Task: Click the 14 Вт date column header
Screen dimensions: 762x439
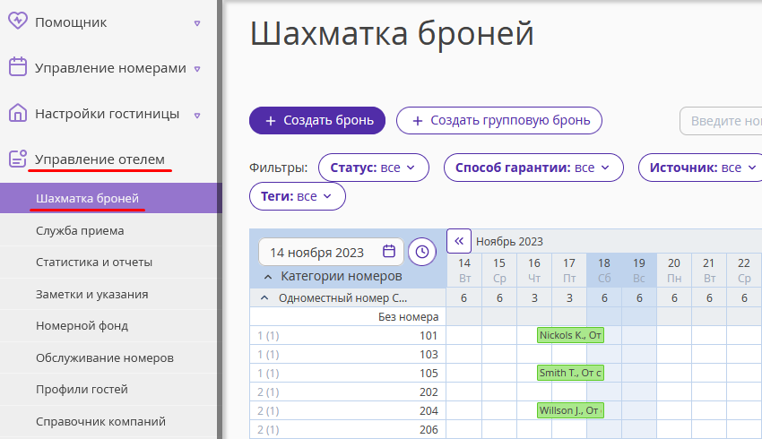Action: coord(464,271)
